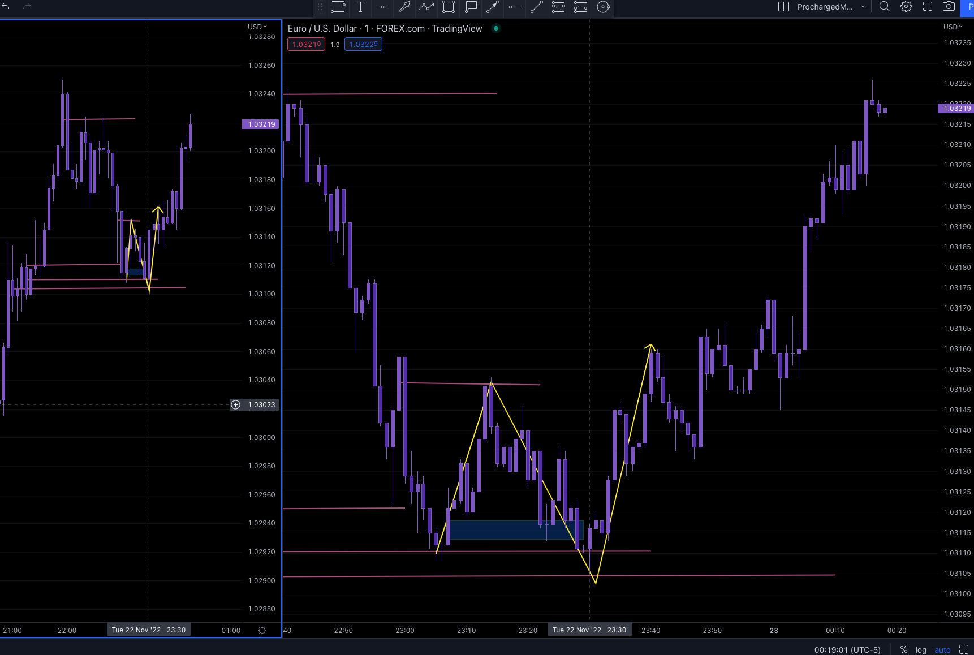The height and width of the screenshot is (655, 974).
Task: Open the USD dropdown on the left chart
Action: point(256,27)
